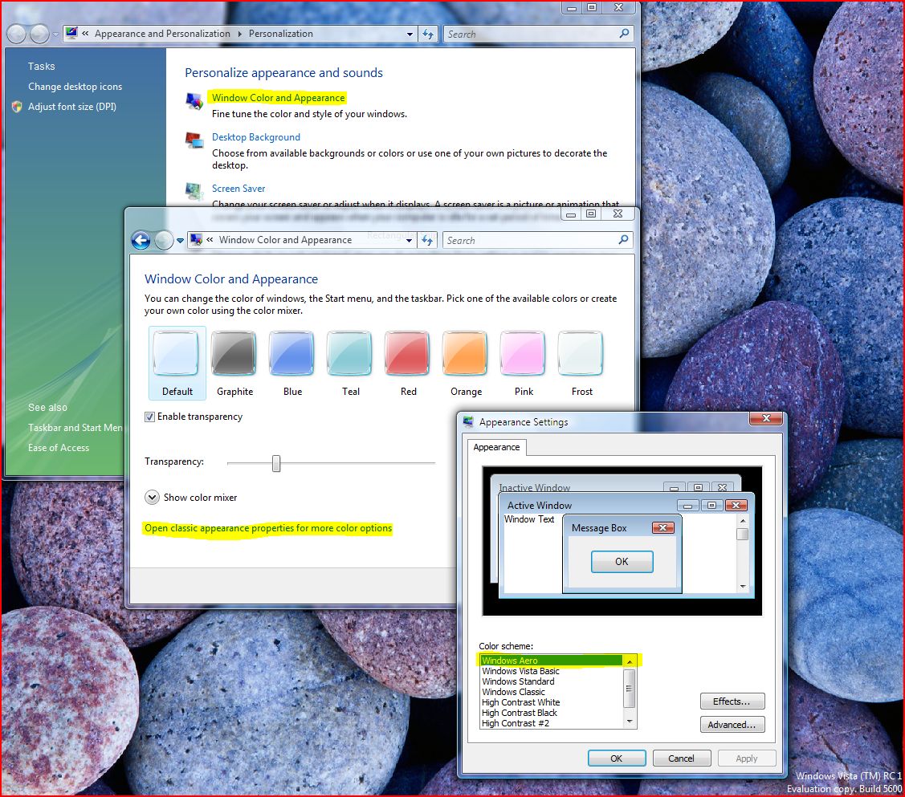Click Message Box close icon in preview

(662, 527)
